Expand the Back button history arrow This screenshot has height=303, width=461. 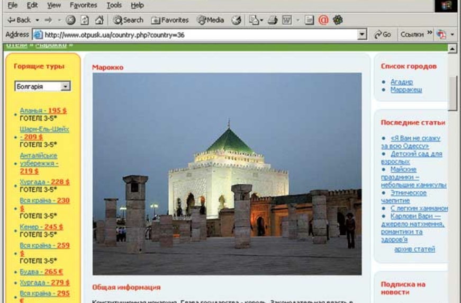pos(38,20)
